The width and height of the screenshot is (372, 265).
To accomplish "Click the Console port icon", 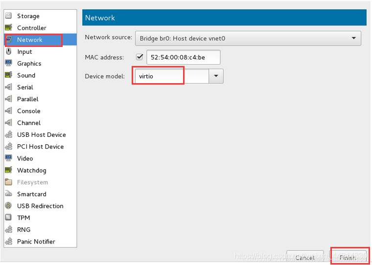I will point(8,110).
